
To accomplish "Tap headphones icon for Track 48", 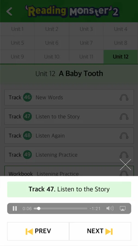I will pyautogui.click(x=124, y=136).
